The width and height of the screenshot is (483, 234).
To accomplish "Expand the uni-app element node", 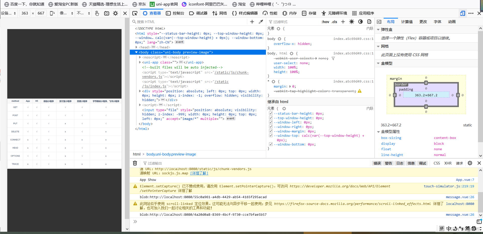I will coord(140,62).
